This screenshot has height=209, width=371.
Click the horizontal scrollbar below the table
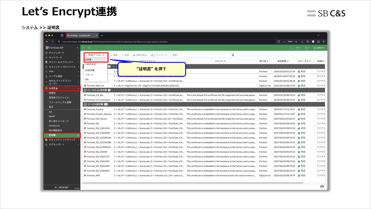(x=193, y=183)
